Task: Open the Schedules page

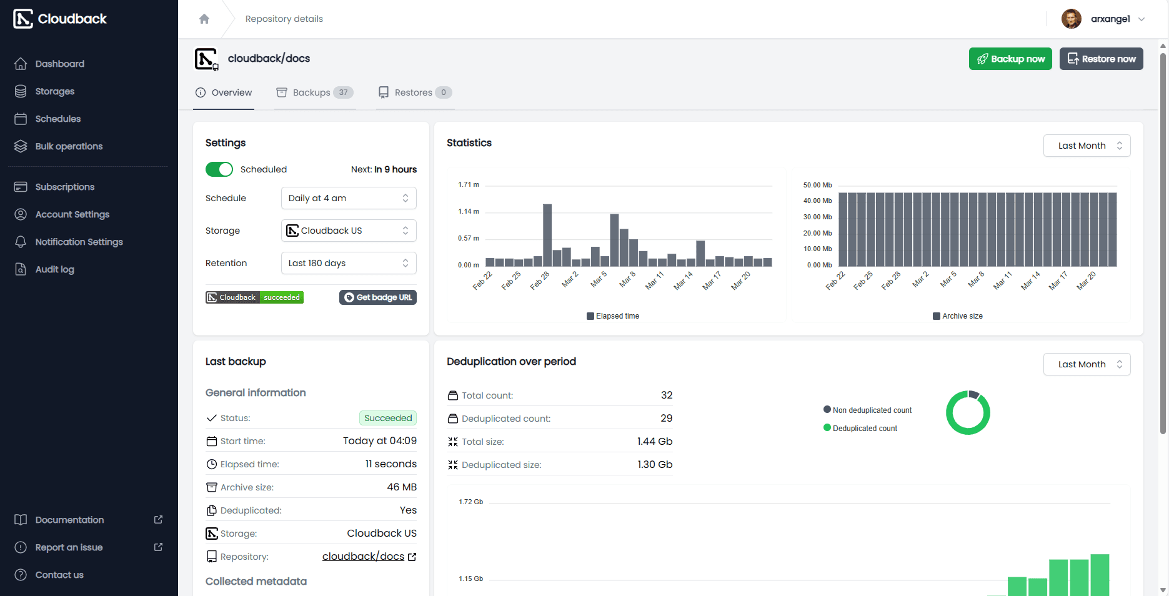Action: point(57,119)
